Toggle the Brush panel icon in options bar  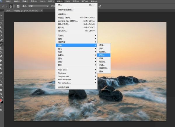pos(18,6)
